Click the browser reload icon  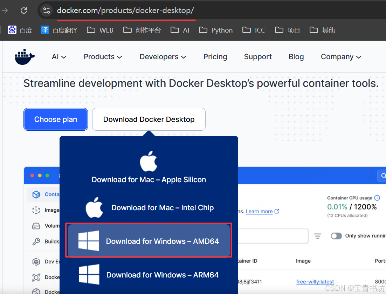point(24,11)
